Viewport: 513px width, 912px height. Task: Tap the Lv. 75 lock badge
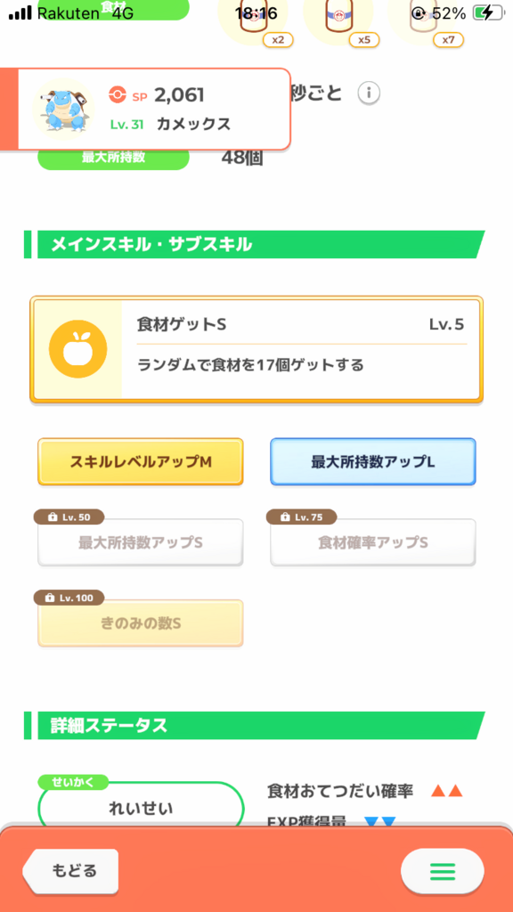(x=301, y=517)
